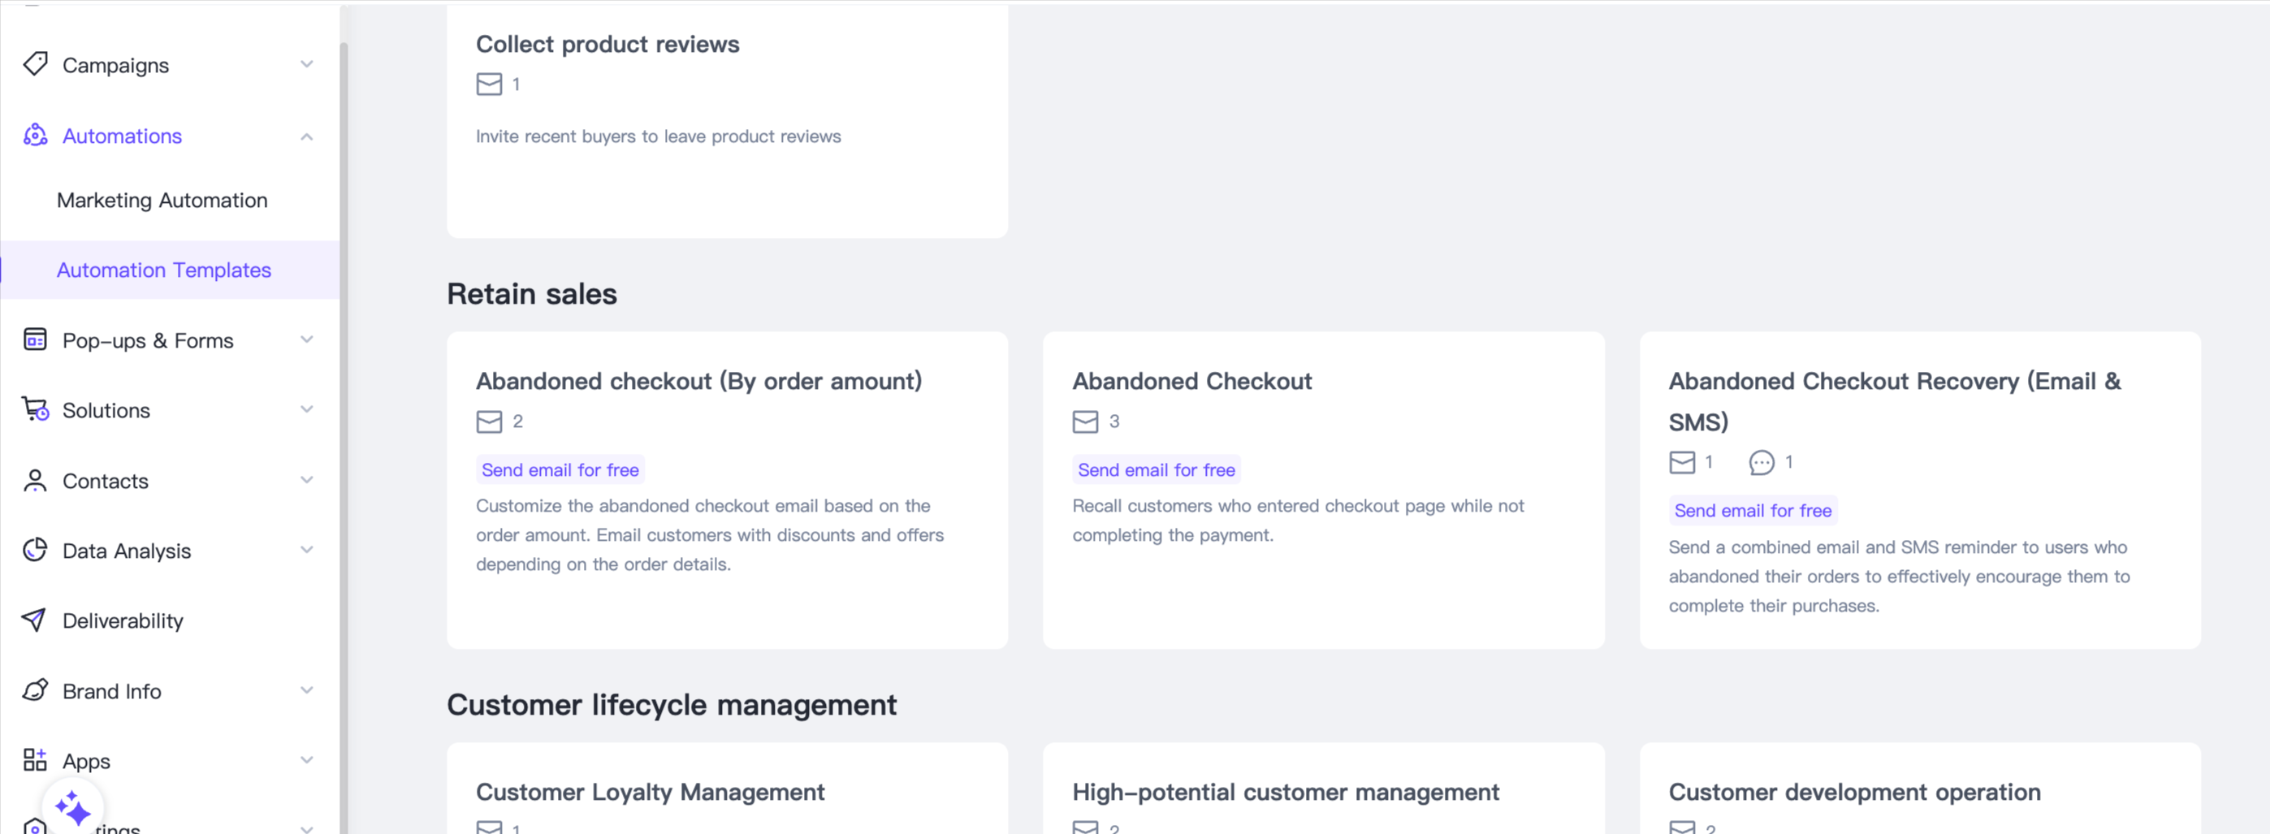This screenshot has width=2270, height=834.
Task: Expand the Data Analysis chevron
Action: pos(307,551)
